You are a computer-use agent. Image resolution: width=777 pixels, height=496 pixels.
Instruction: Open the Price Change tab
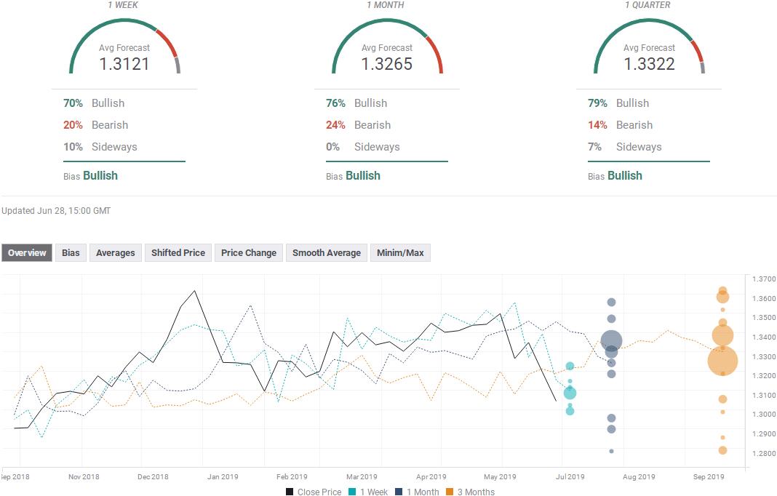point(248,253)
